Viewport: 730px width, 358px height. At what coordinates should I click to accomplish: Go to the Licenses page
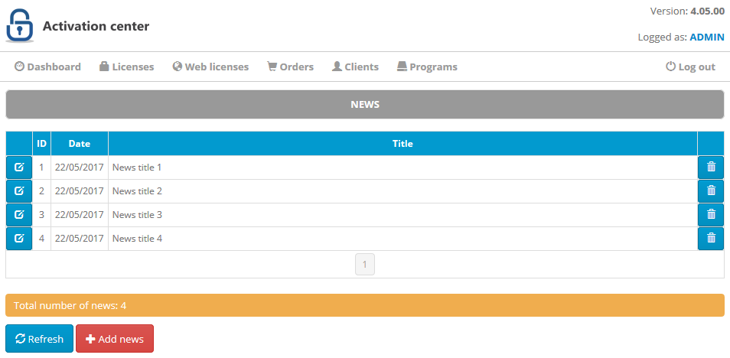(126, 67)
